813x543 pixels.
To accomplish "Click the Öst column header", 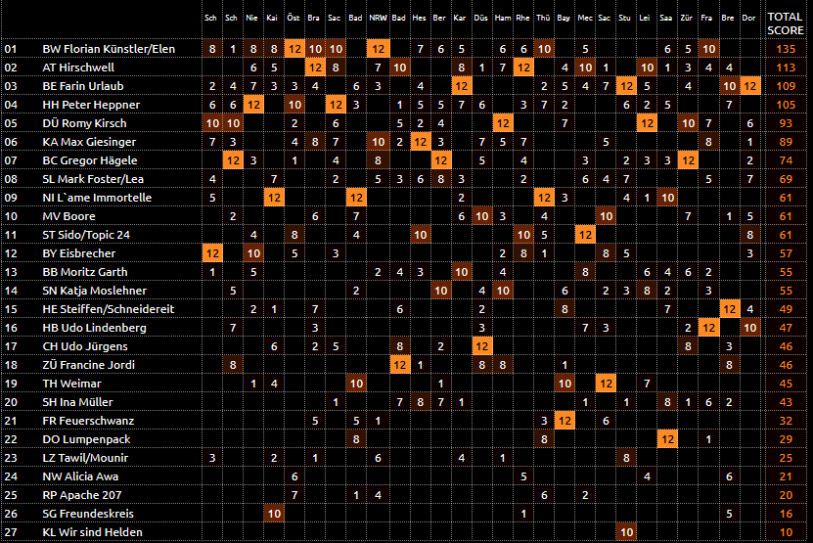I will pos(294,18).
